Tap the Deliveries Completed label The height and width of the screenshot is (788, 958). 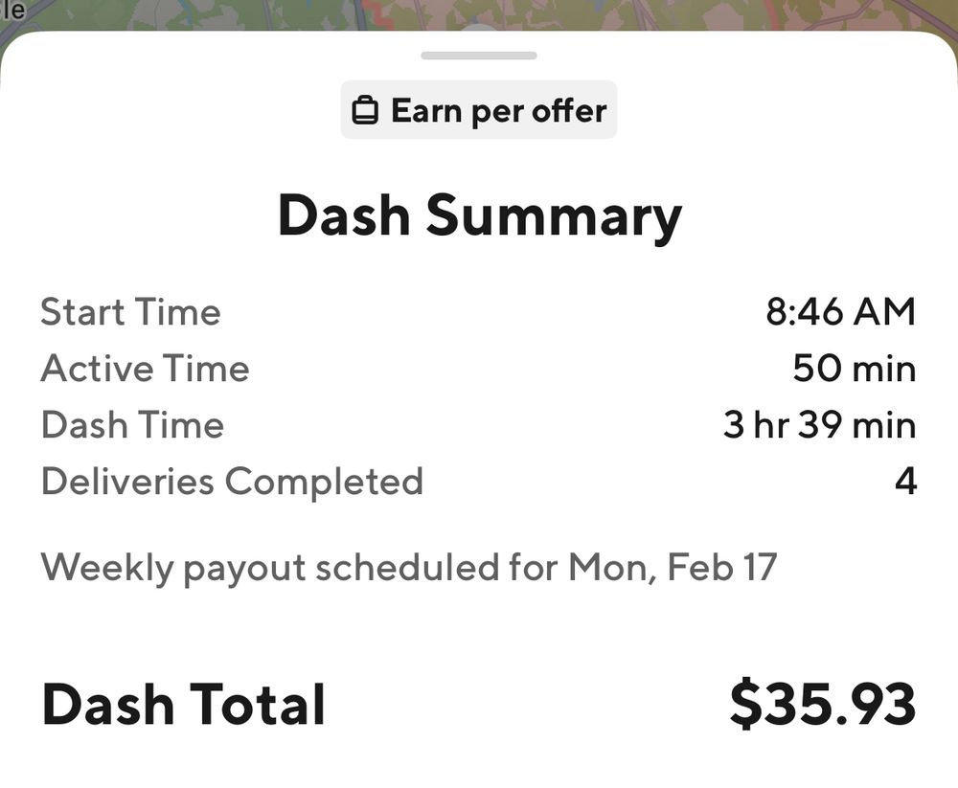click(232, 482)
